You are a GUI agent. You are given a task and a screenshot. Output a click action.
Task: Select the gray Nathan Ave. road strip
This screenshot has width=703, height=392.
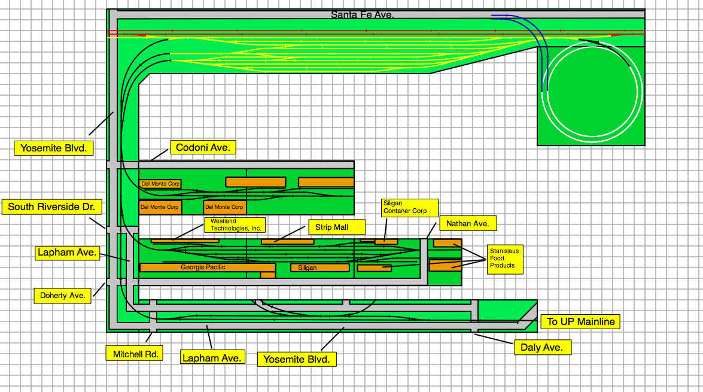click(x=424, y=262)
